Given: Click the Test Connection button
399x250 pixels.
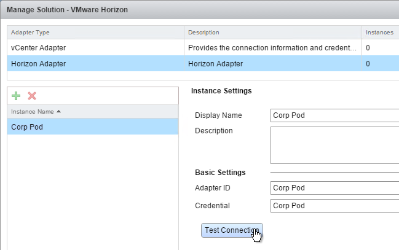Looking at the screenshot, I should point(232,230).
